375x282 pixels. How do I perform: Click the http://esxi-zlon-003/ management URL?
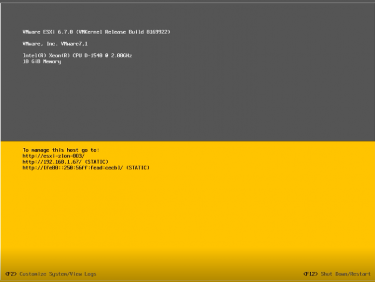53,156
